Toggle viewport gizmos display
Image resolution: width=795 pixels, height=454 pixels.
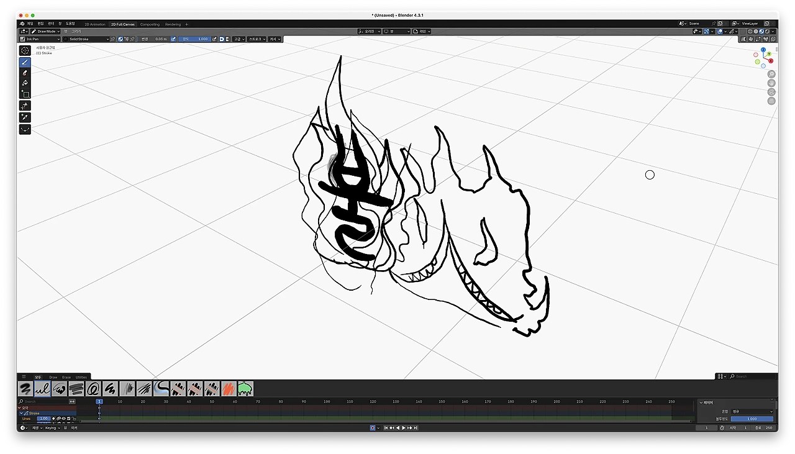[x=707, y=31]
